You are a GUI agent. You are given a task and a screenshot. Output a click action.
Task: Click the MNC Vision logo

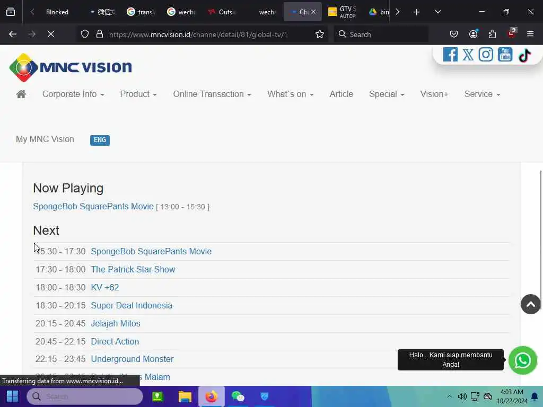pos(71,67)
